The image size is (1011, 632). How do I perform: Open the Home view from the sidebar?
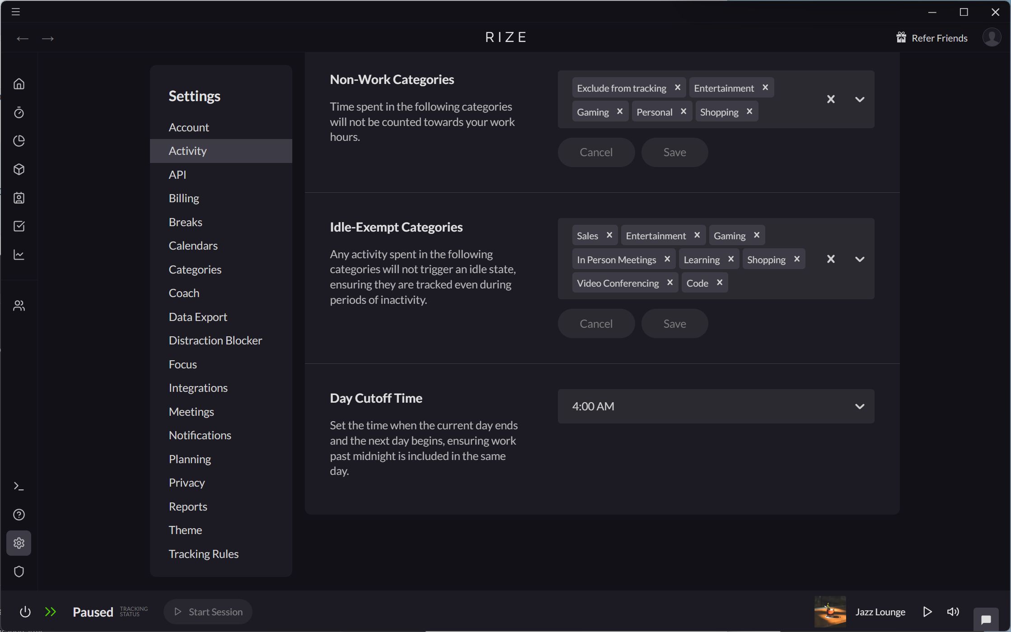(x=19, y=84)
